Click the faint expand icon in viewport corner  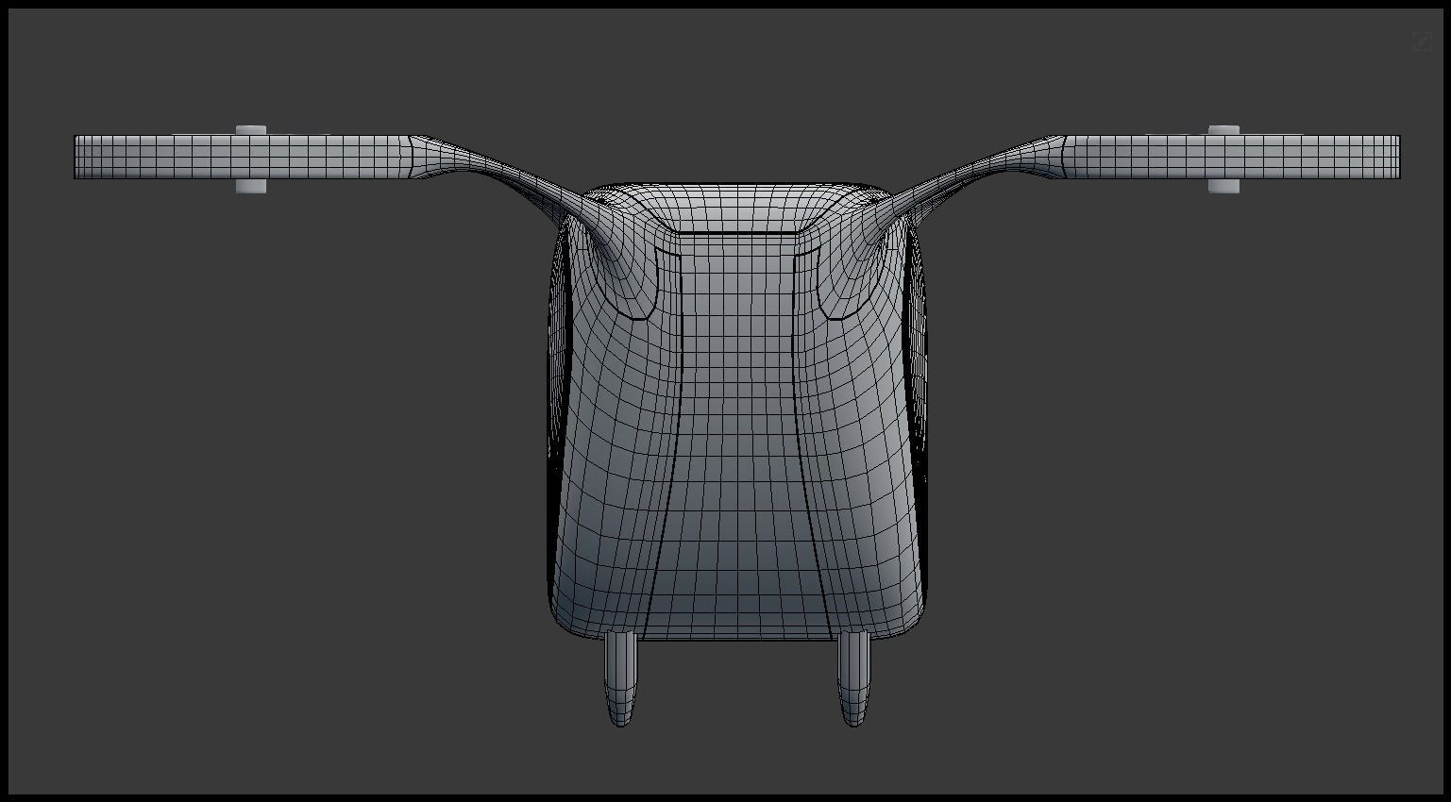(1422, 42)
